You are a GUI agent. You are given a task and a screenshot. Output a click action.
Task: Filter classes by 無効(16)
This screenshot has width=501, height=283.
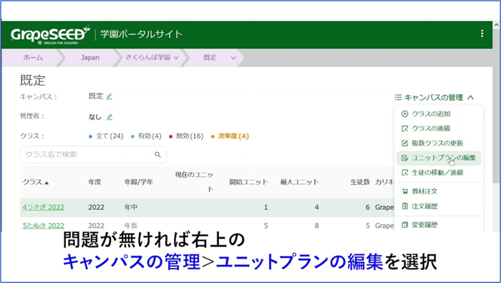(186, 136)
